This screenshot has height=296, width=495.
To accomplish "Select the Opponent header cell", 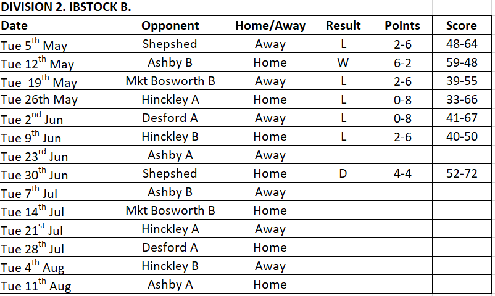I will coord(170,25).
